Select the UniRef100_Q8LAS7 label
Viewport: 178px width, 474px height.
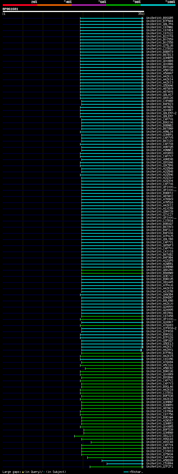point(160,95)
